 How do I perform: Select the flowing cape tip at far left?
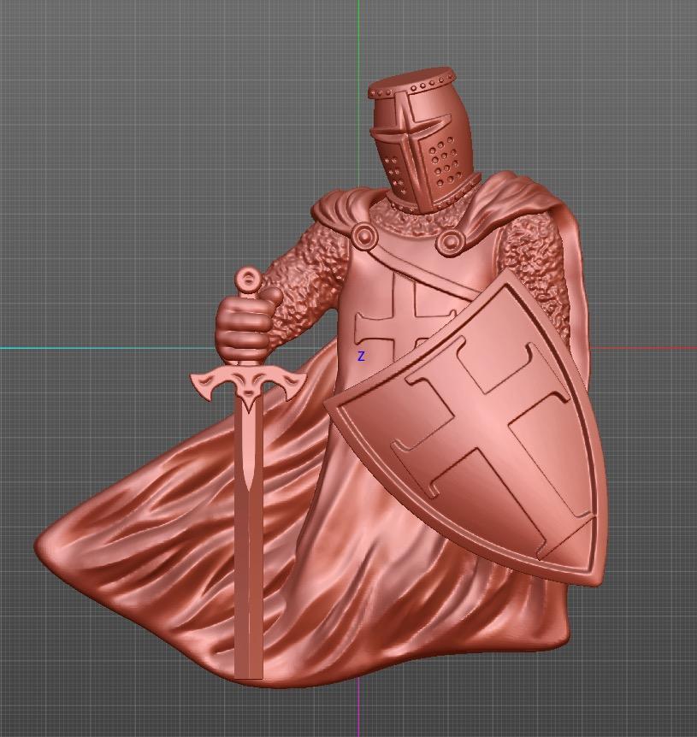click(x=50, y=547)
